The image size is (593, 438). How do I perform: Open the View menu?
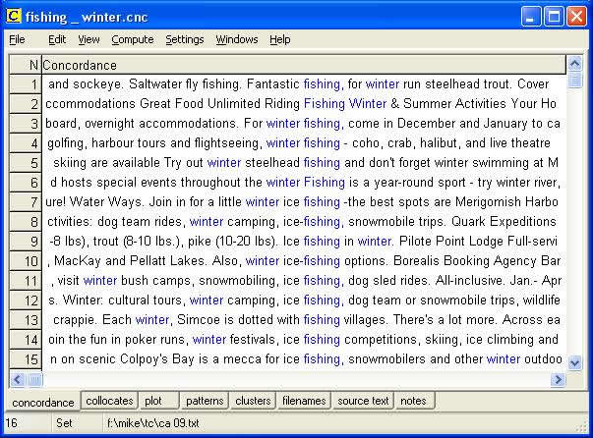(89, 39)
